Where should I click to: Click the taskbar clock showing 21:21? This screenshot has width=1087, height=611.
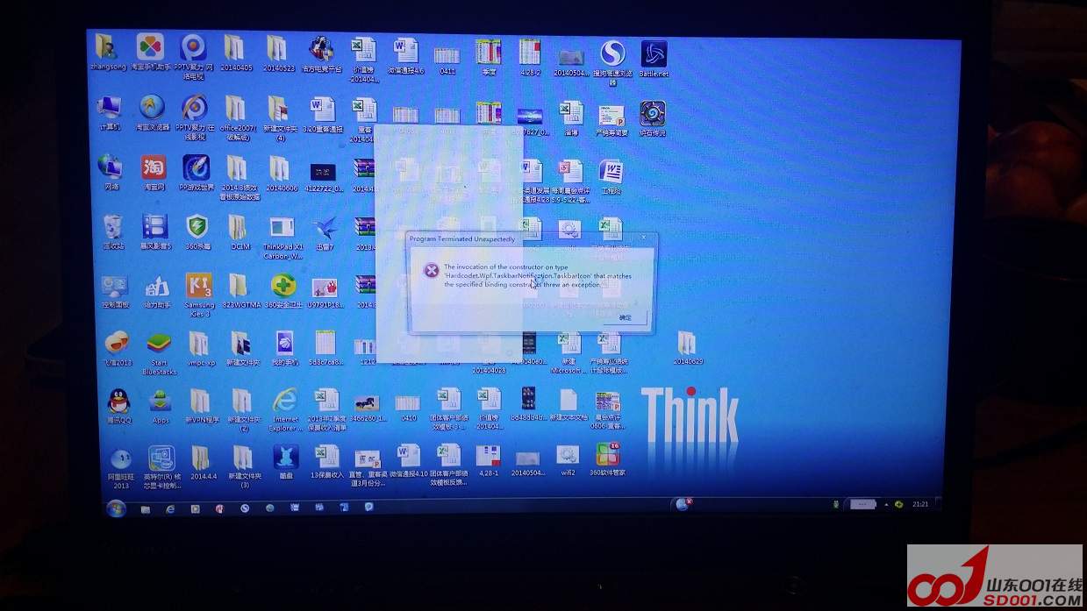(920, 505)
